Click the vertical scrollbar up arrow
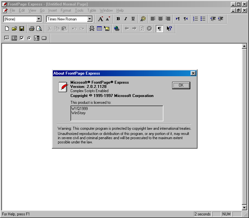 (x=244, y=46)
